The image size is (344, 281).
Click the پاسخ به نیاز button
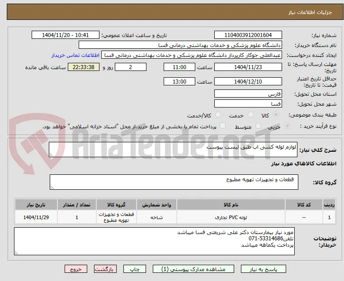pyautogui.click(x=263, y=269)
